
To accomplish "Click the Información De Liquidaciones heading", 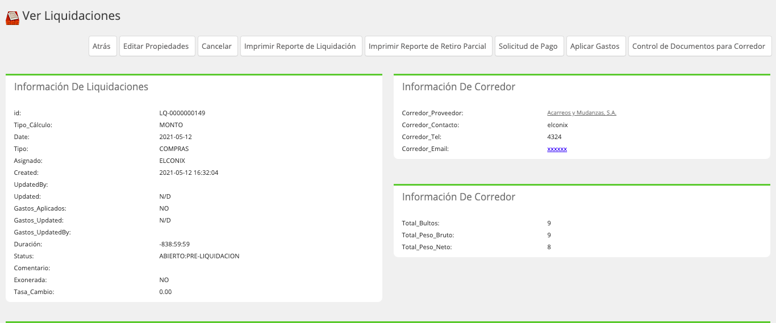I will click(x=81, y=87).
